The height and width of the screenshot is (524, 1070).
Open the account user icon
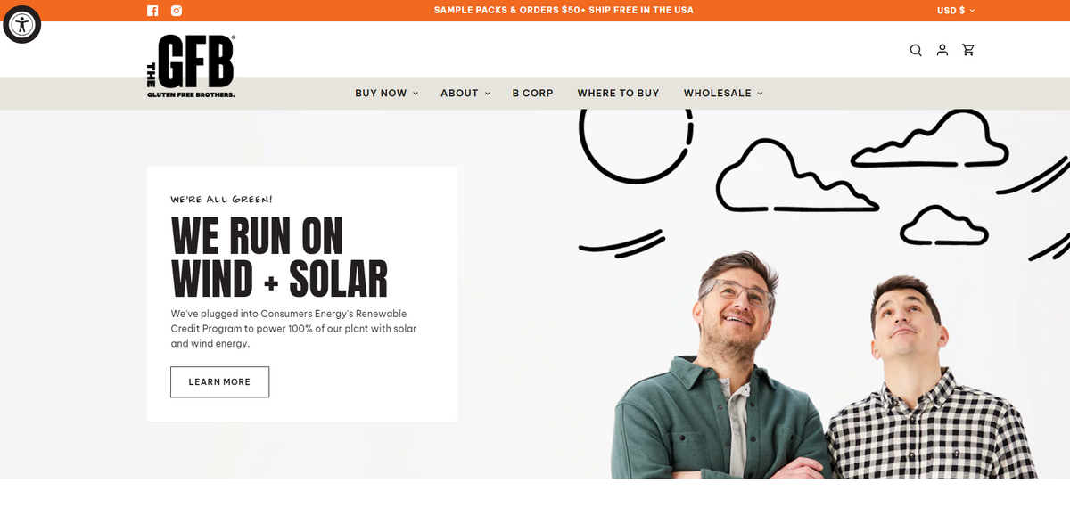click(x=942, y=50)
